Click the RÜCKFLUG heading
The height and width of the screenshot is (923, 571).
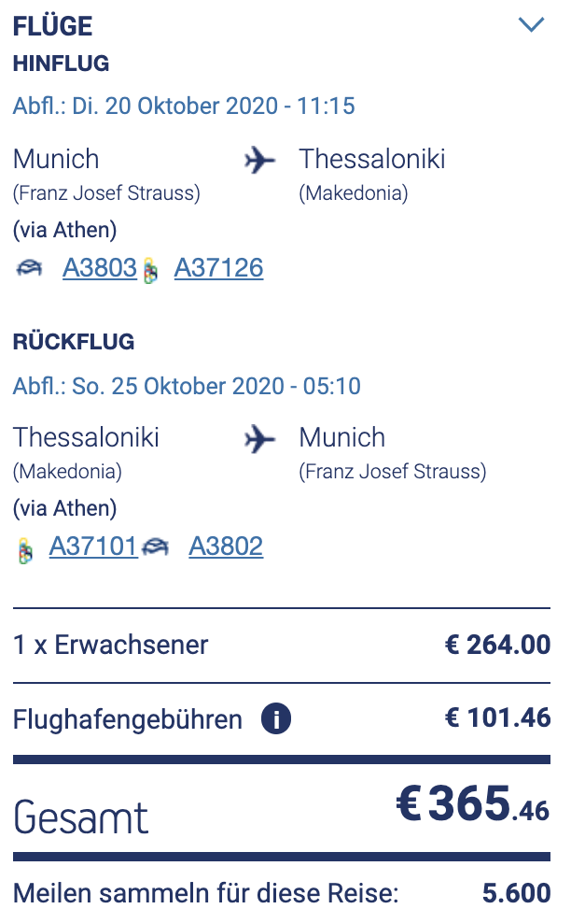(74, 342)
